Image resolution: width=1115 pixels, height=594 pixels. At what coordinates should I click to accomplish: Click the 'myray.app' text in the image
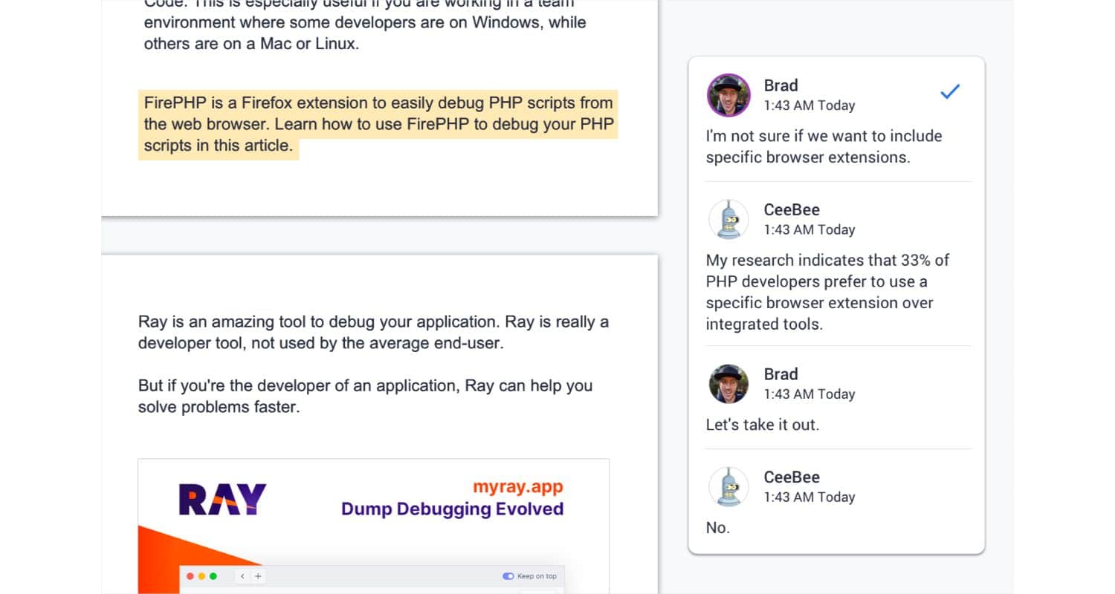(518, 487)
